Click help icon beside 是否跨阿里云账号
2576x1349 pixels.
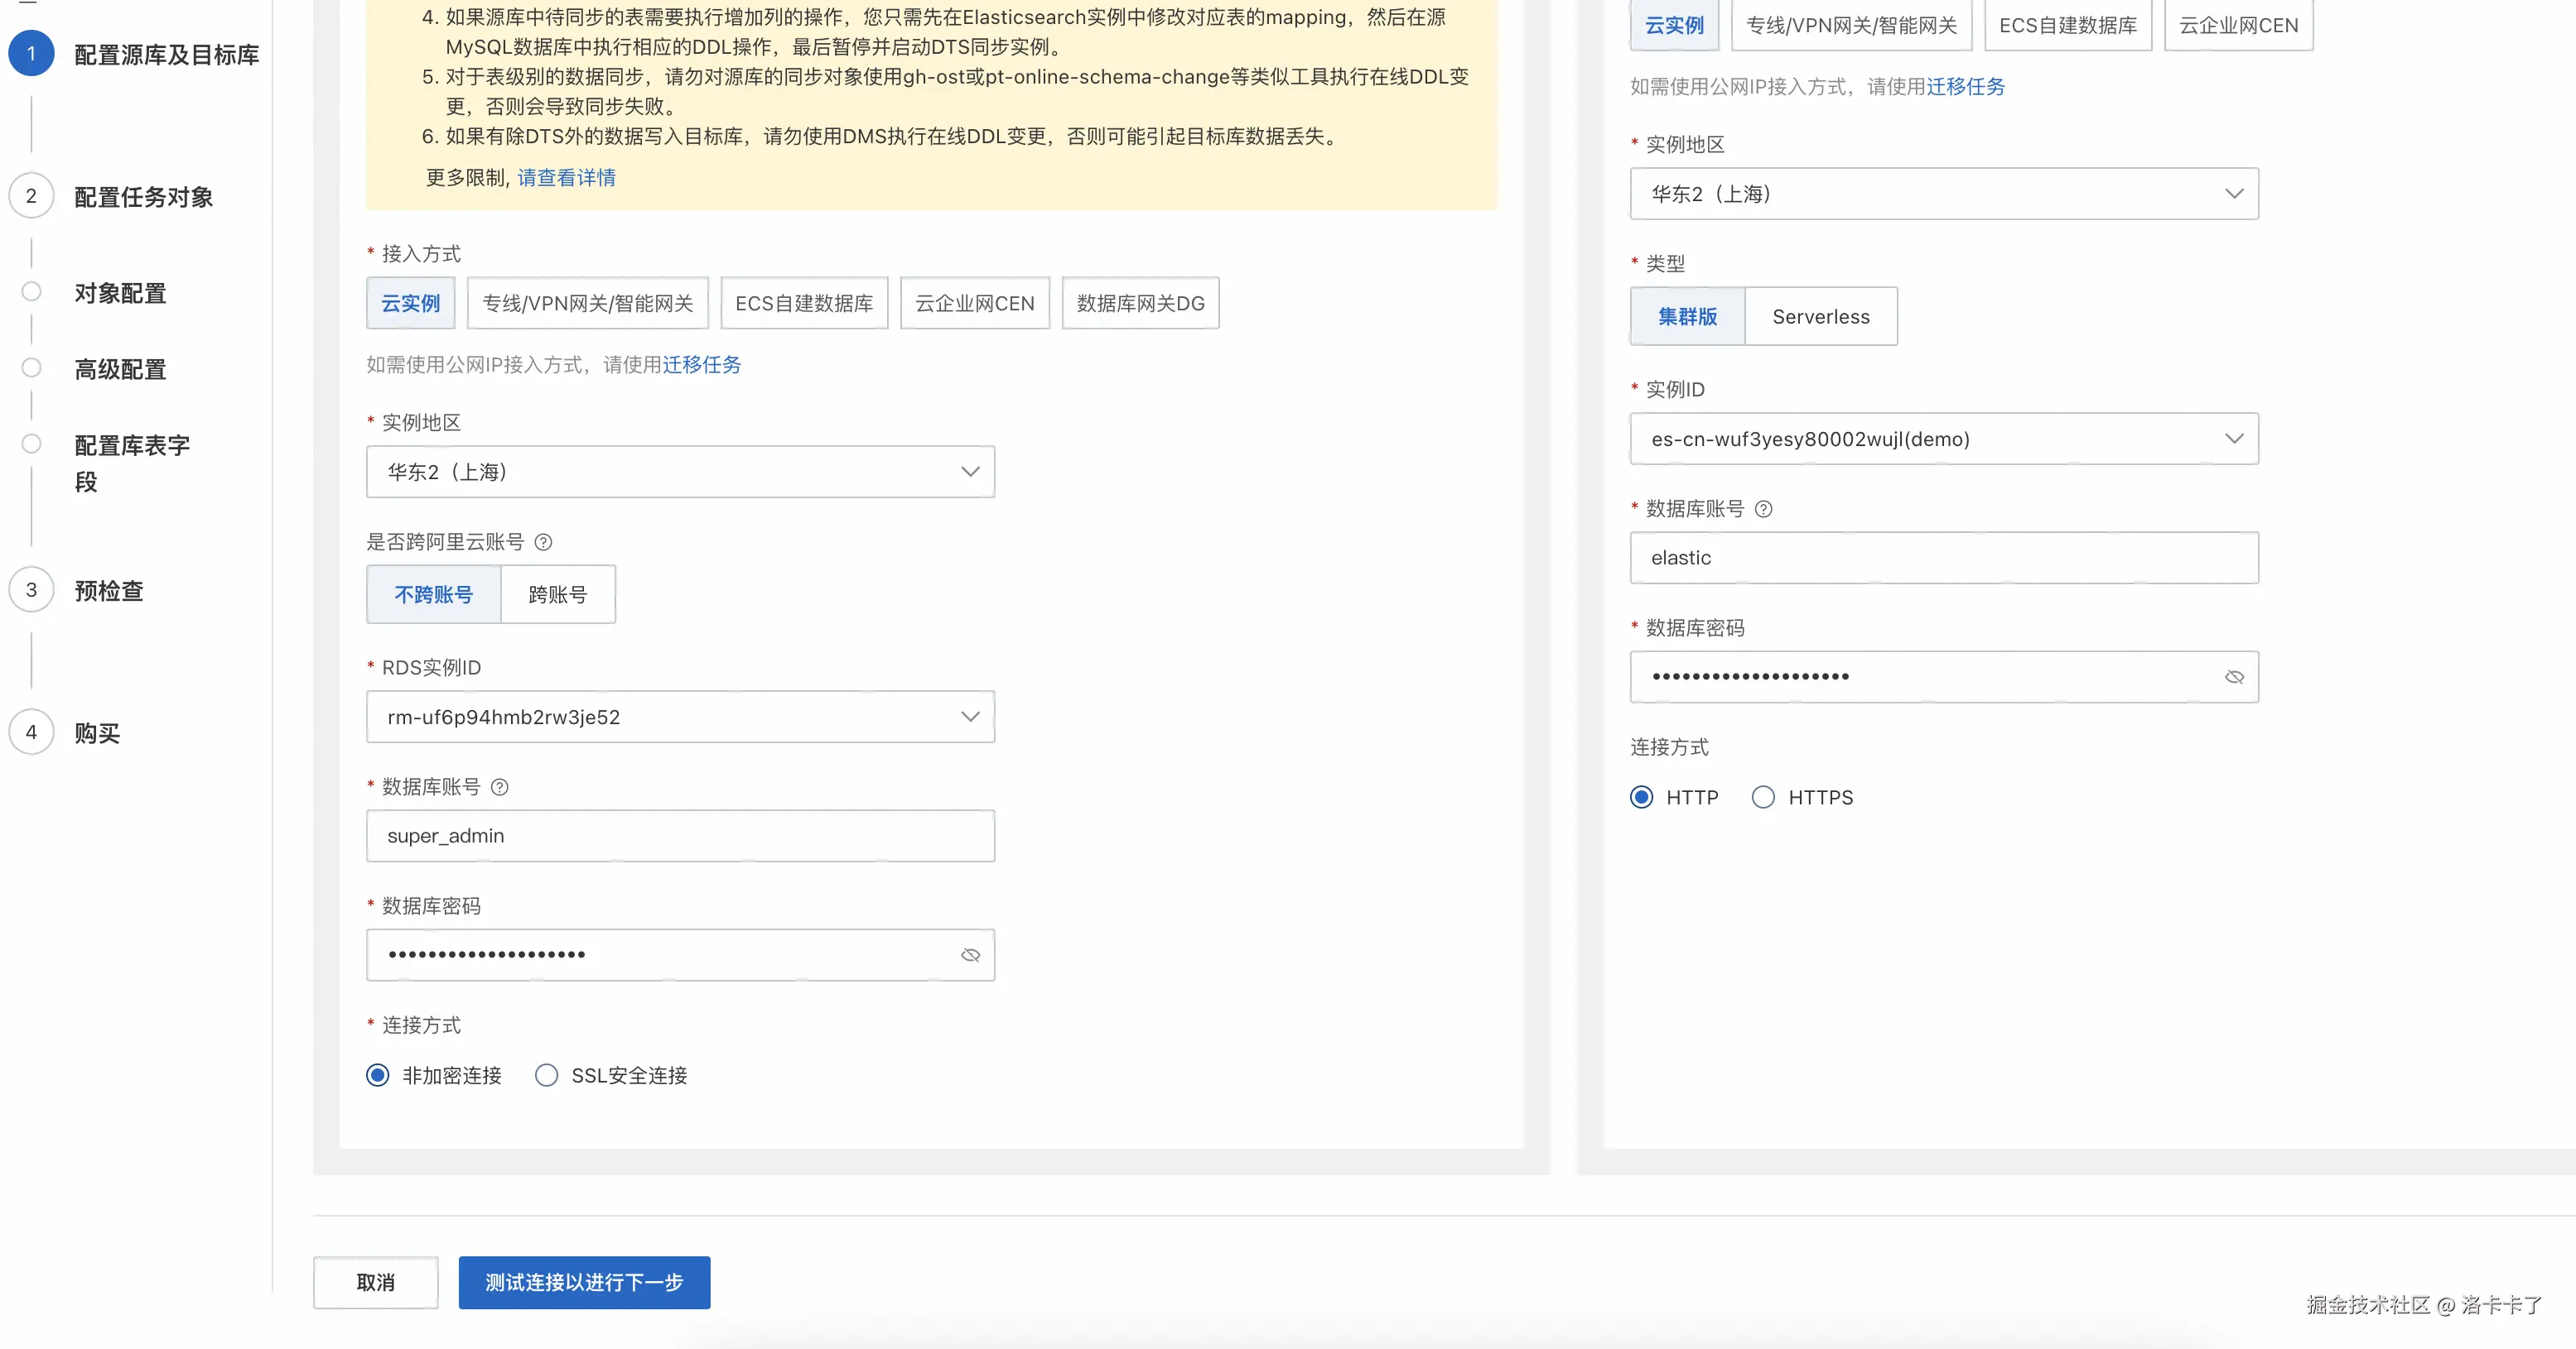point(543,541)
